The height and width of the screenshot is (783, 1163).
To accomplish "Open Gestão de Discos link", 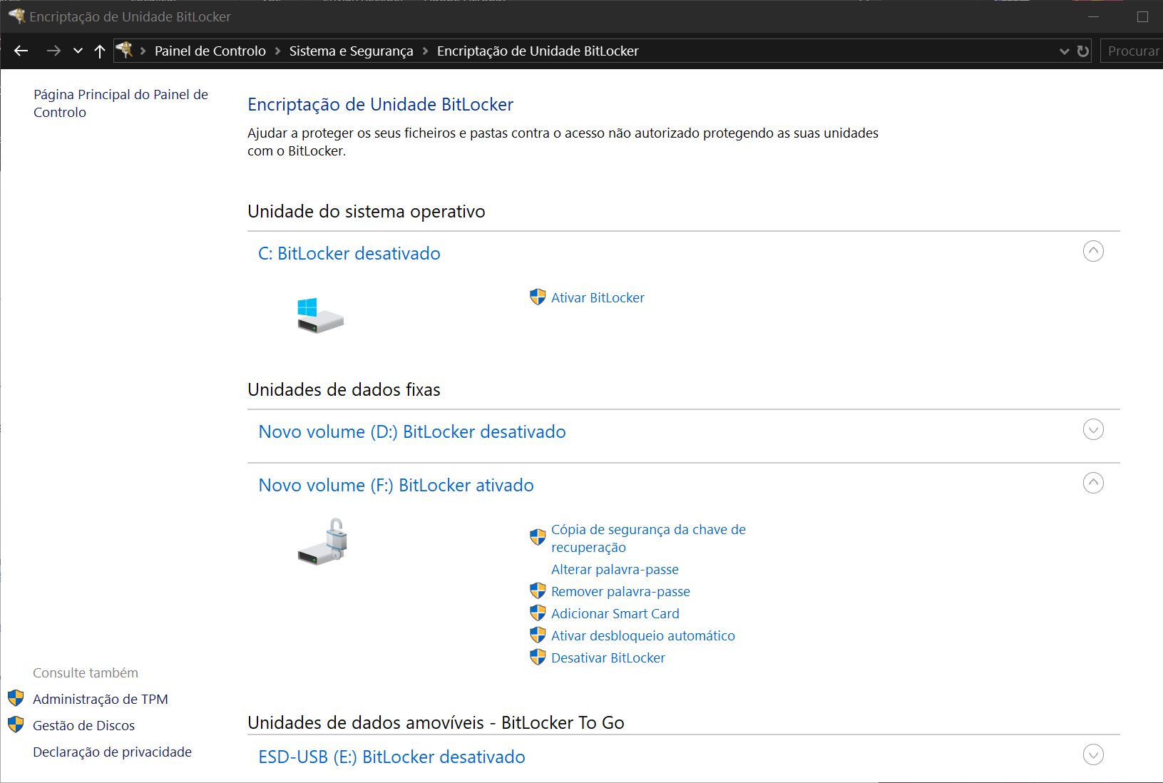I will [x=83, y=725].
